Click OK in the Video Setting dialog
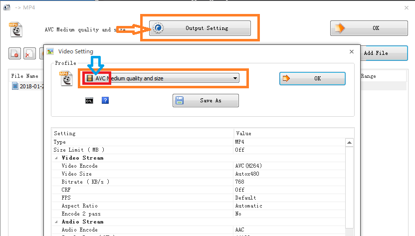 tap(312, 78)
